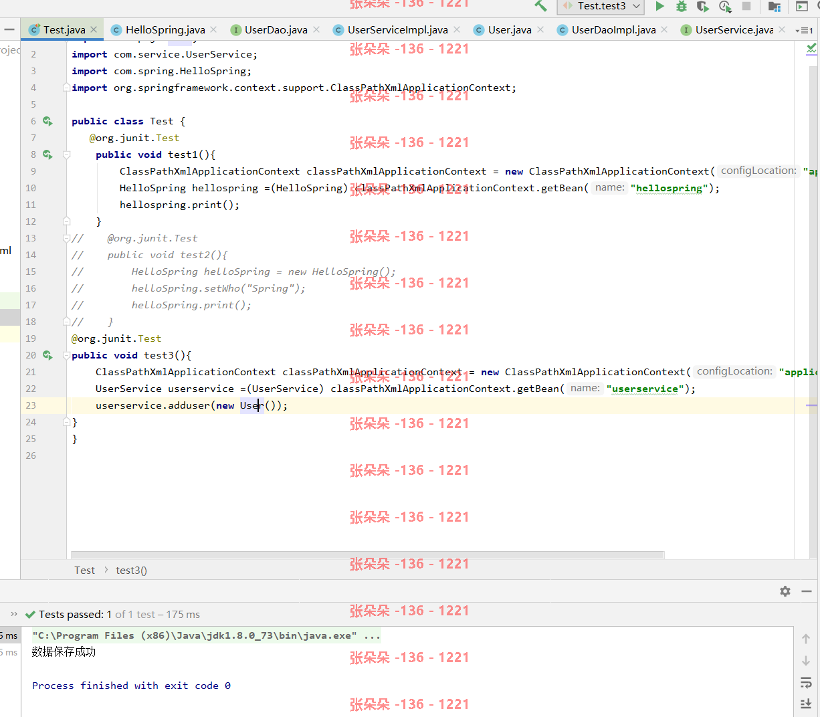The image size is (820, 717).
Task: Run Test.test3 with the green play button
Action: tap(659, 6)
